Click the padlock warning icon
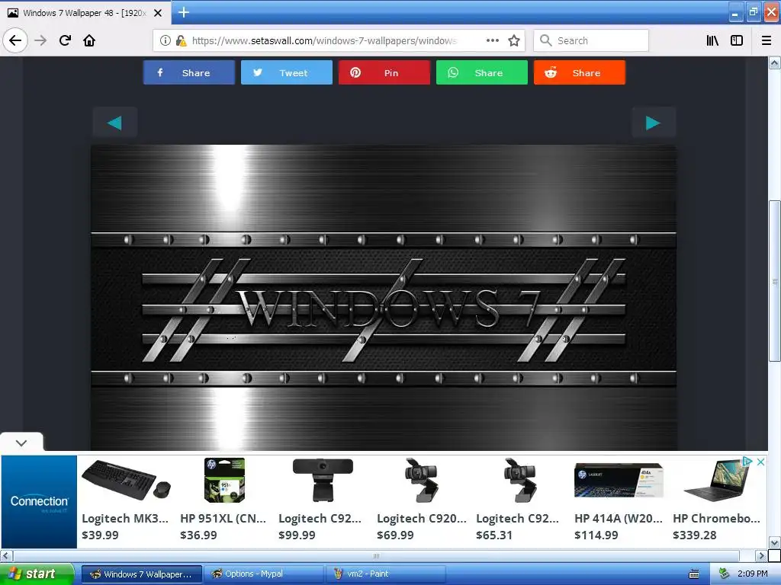The width and height of the screenshot is (781, 585). tap(182, 40)
